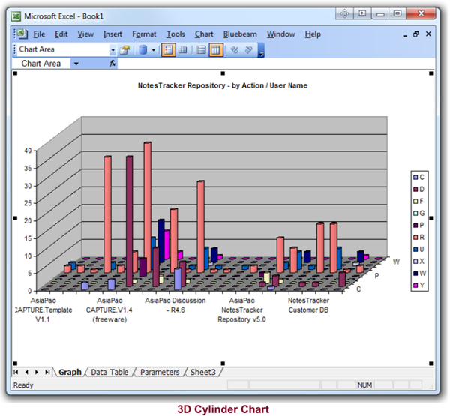Toggle plotting series By Column
The image size is (450, 416).
click(215, 49)
